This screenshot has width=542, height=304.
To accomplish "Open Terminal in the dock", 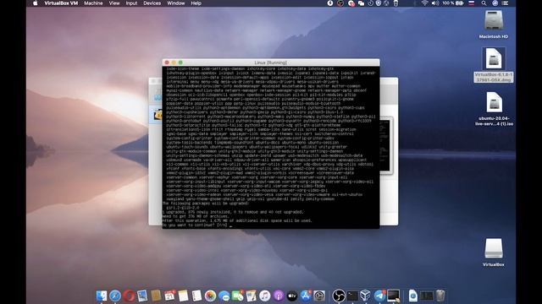I will click(352, 296).
